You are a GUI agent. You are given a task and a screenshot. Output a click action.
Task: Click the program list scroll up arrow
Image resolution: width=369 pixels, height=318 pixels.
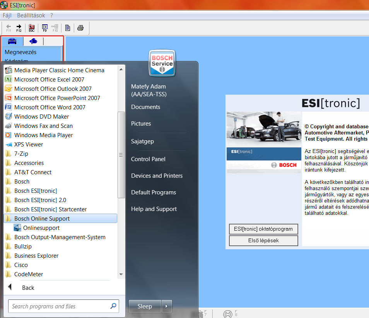(x=121, y=69)
